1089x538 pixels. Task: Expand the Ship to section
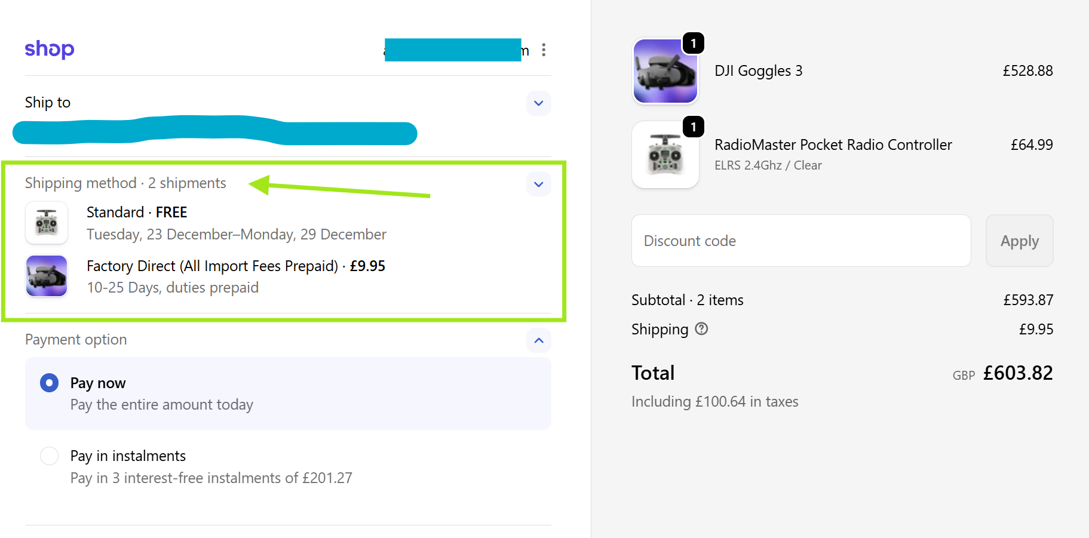point(538,103)
